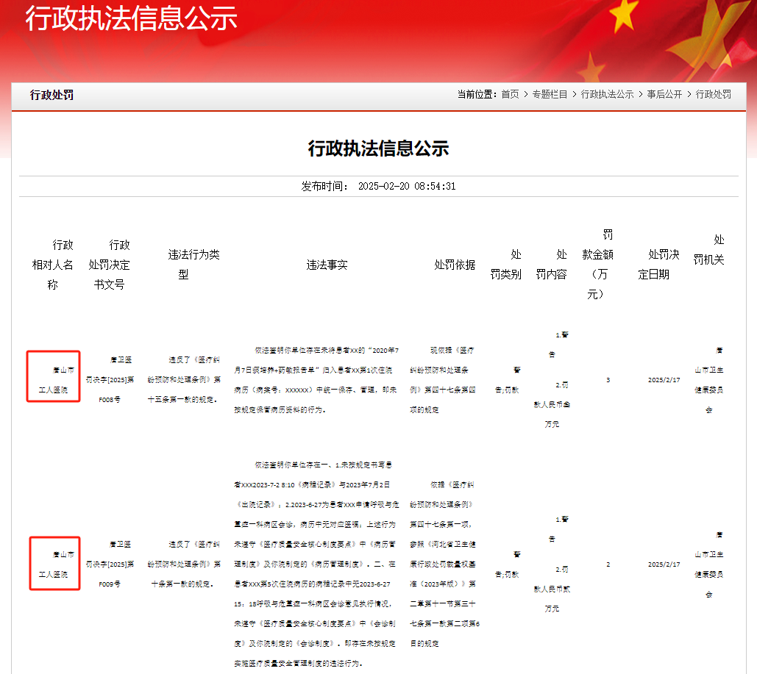Viewport: 757px width, 674px height.
Task: Click the 处罚类别 column header
Action: coord(506,265)
